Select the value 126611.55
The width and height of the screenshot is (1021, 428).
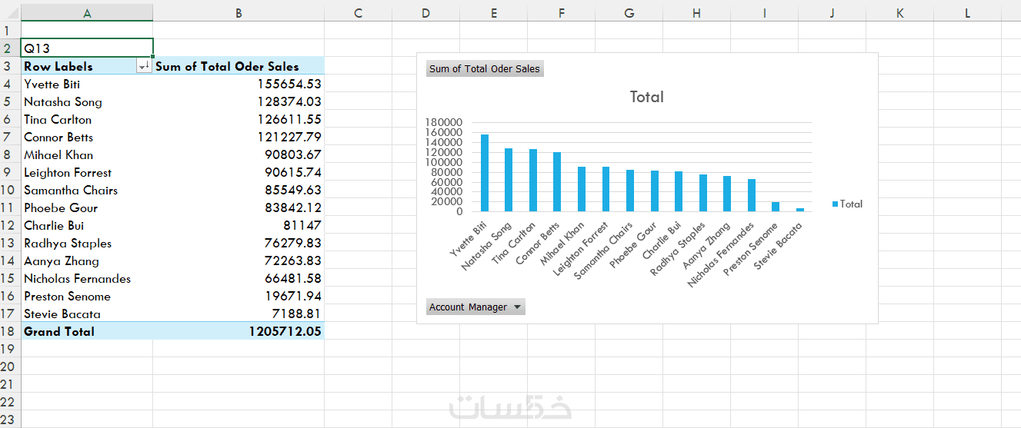[239, 119]
